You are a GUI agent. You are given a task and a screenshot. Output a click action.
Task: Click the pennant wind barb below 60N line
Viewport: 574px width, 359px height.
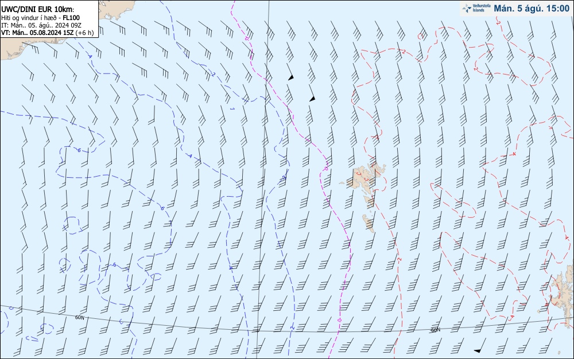click(480, 346)
